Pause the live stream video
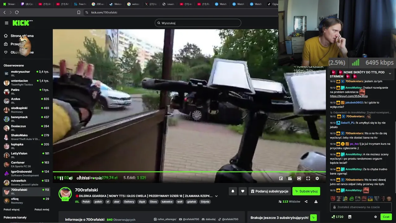 (61, 178)
